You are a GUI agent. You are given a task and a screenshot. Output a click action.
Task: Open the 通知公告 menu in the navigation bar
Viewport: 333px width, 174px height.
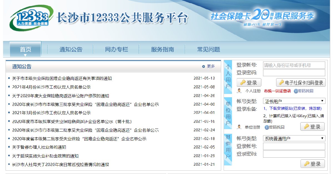71,50
